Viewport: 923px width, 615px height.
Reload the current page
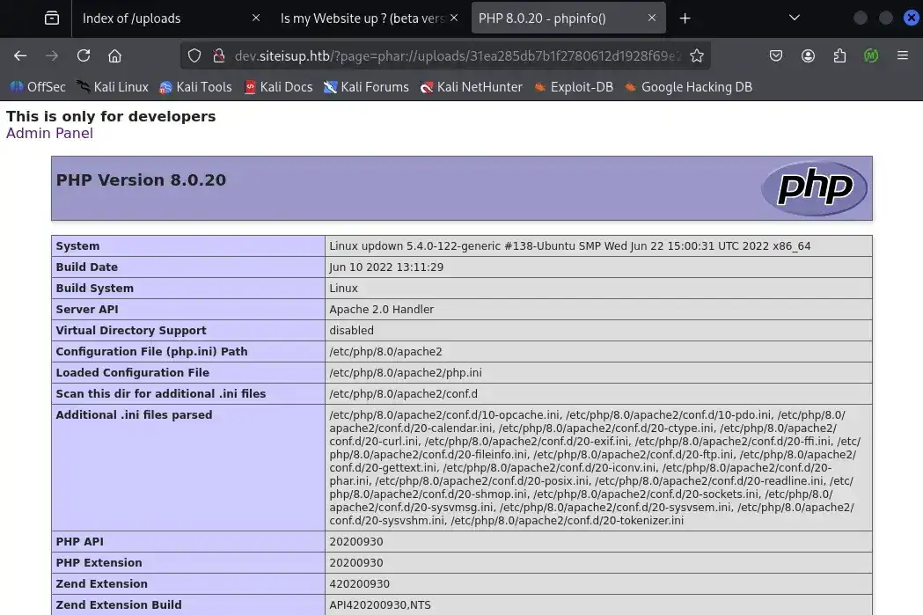[x=84, y=55]
